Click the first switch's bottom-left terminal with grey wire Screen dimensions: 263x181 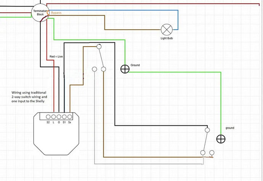95,69
